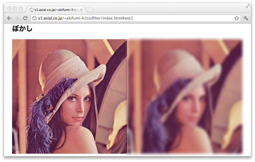Click the ぼかし heading

click(22, 29)
